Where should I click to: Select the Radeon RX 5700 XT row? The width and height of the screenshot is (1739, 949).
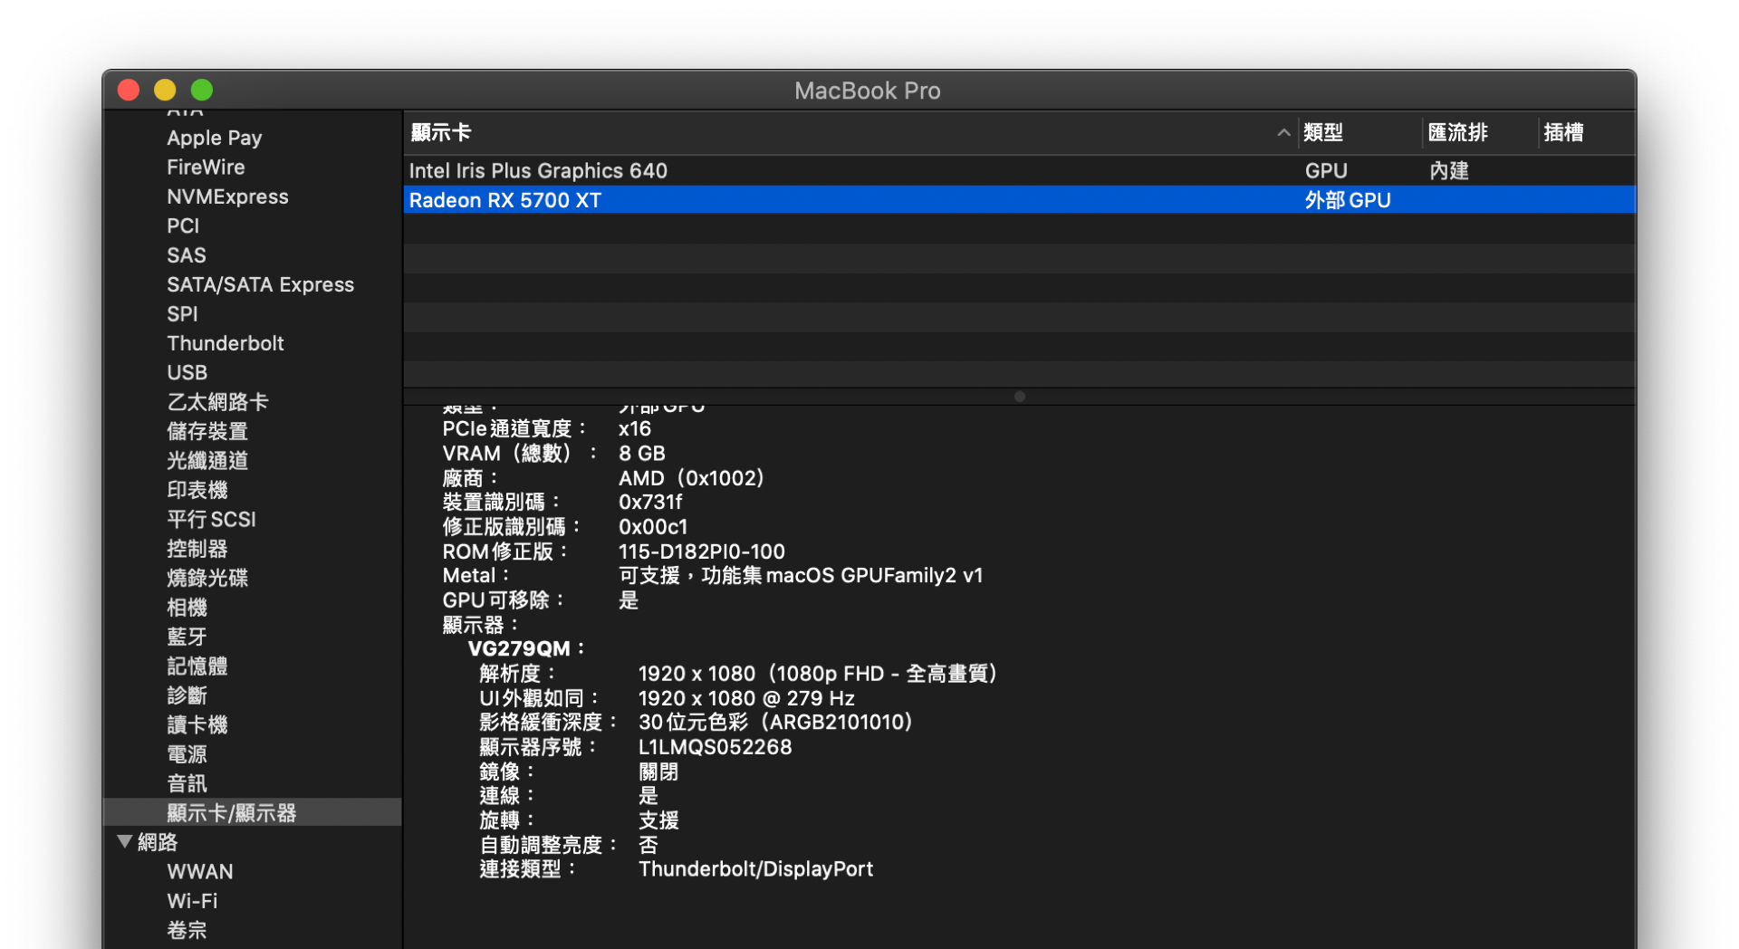pyautogui.click(x=1019, y=200)
